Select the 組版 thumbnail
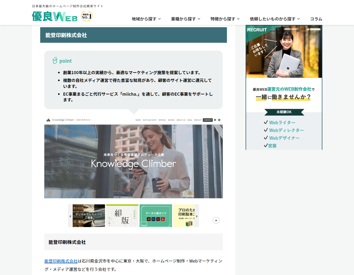Viewport: 354px width, 275px height. (122, 216)
